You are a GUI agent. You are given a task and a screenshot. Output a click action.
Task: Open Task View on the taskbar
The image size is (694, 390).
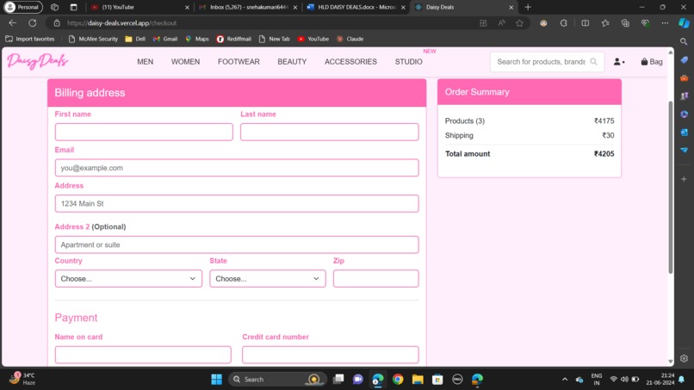point(338,380)
